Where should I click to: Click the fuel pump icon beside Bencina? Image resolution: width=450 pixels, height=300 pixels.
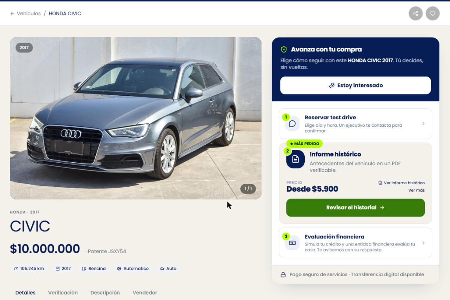84,269
